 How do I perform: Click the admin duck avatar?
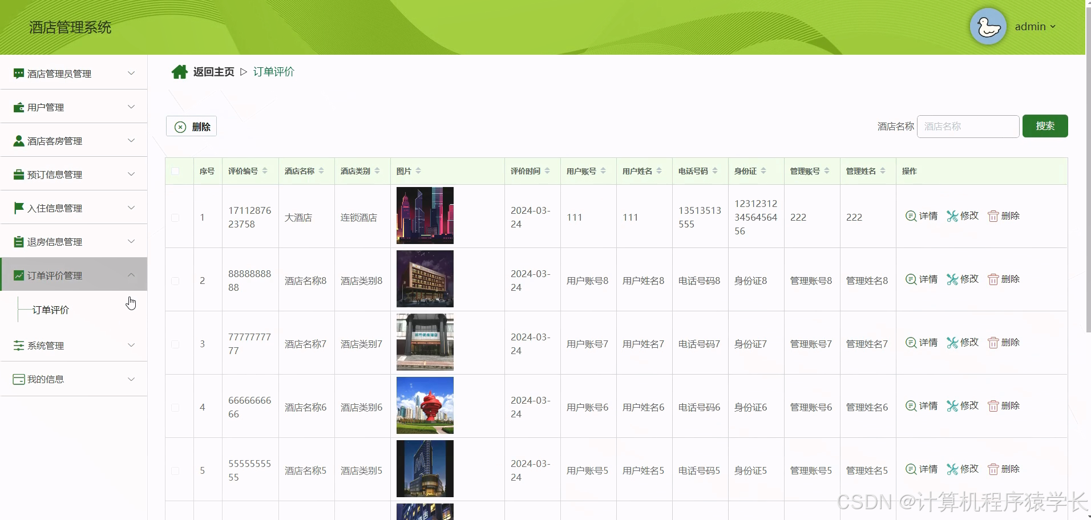988,26
